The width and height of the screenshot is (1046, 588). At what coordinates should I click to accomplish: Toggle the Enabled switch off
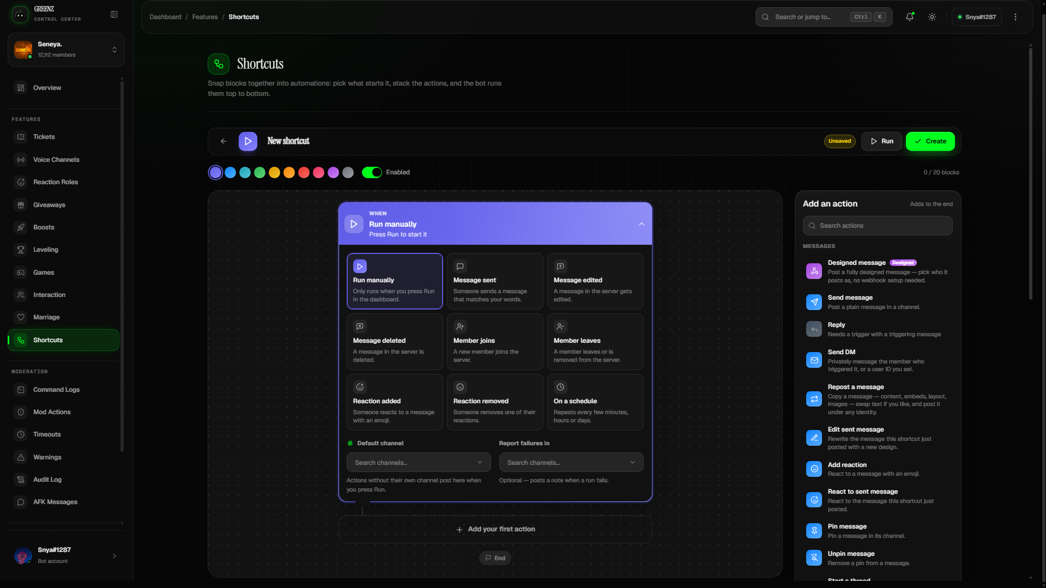pyautogui.click(x=372, y=172)
